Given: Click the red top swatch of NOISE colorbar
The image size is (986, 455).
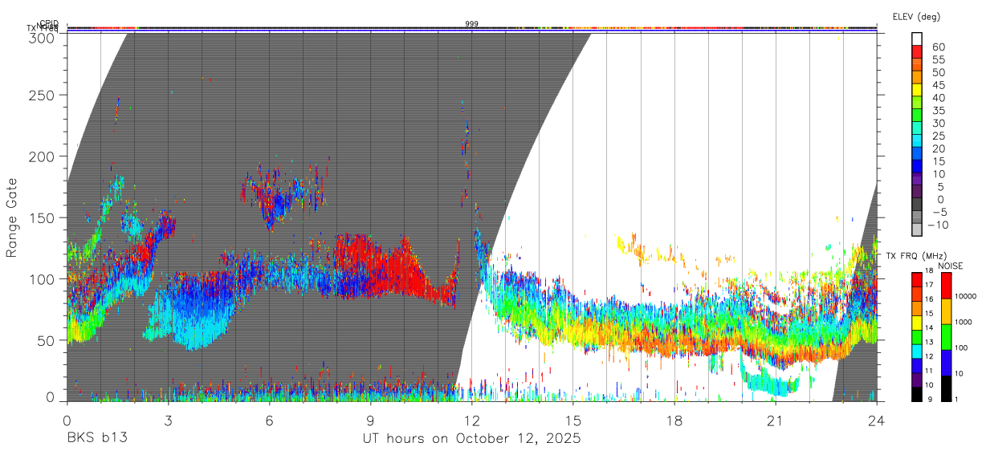Looking at the screenshot, I should coord(945,286).
